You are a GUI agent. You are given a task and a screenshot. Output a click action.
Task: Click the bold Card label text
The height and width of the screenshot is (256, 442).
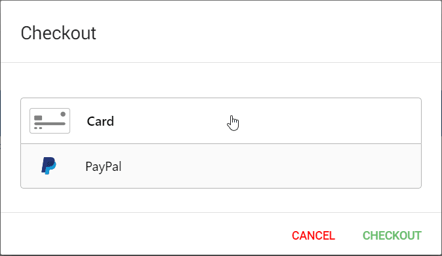click(x=100, y=121)
